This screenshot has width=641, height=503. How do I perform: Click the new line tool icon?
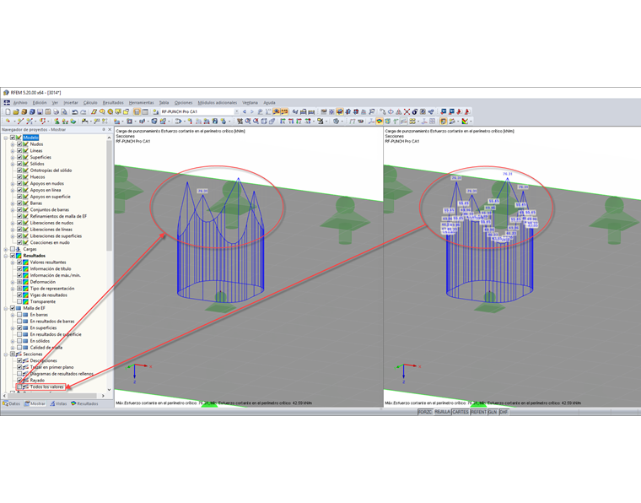pyautogui.click(x=20, y=121)
